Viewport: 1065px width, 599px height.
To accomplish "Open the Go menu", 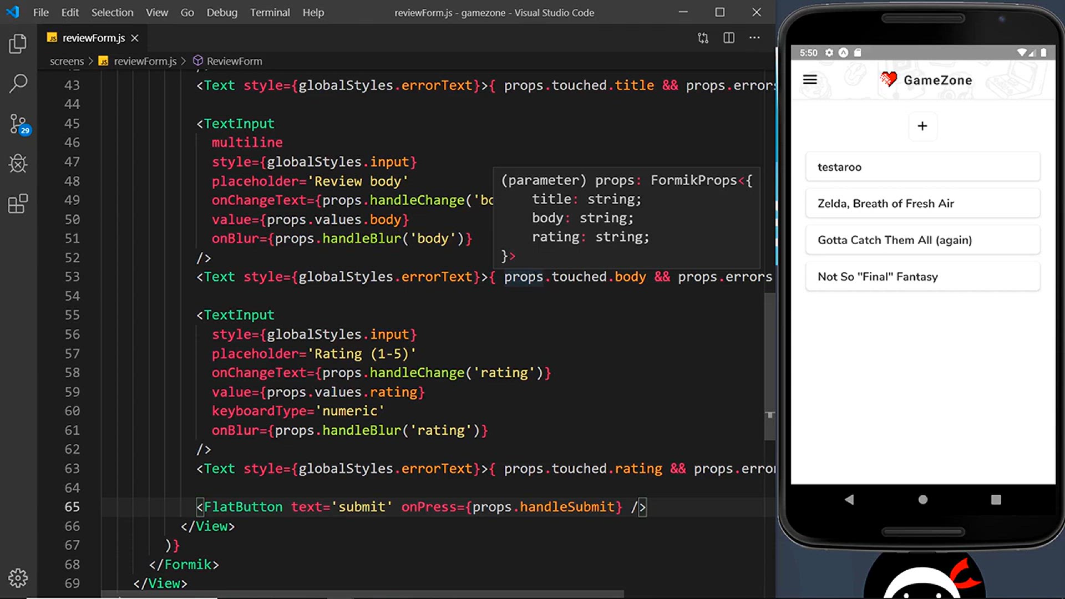I will click(x=187, y=12).
